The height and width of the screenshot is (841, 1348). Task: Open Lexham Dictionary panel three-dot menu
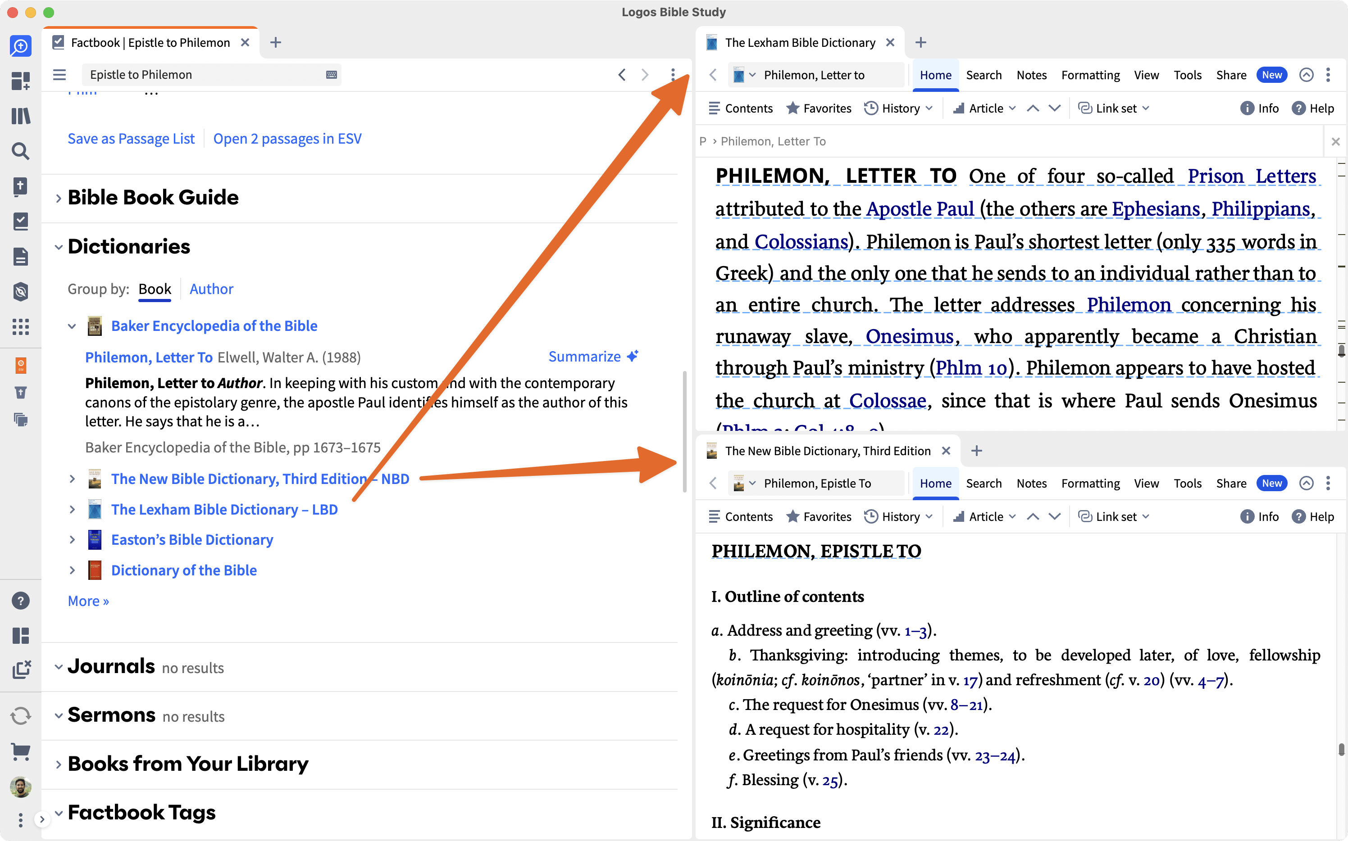(x=1328, y=75)
